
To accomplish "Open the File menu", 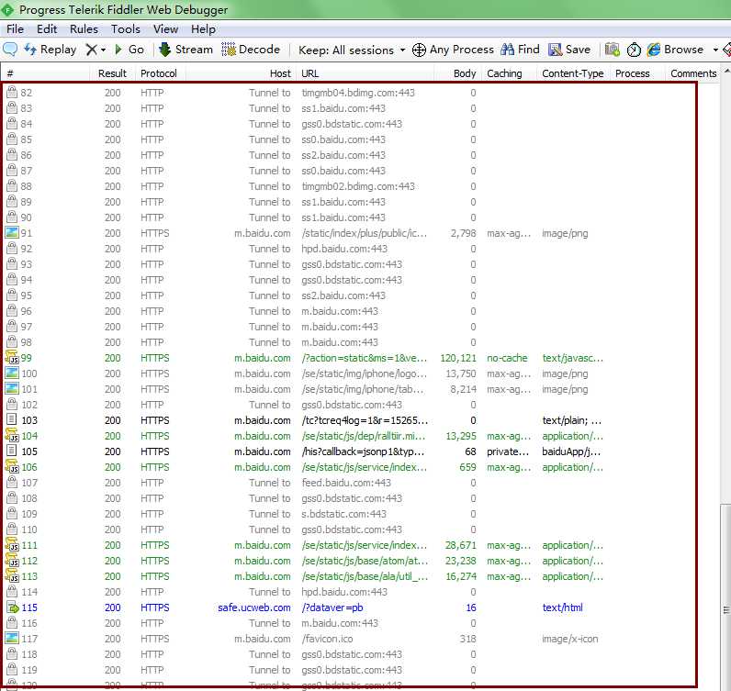I will pos(15,28).
